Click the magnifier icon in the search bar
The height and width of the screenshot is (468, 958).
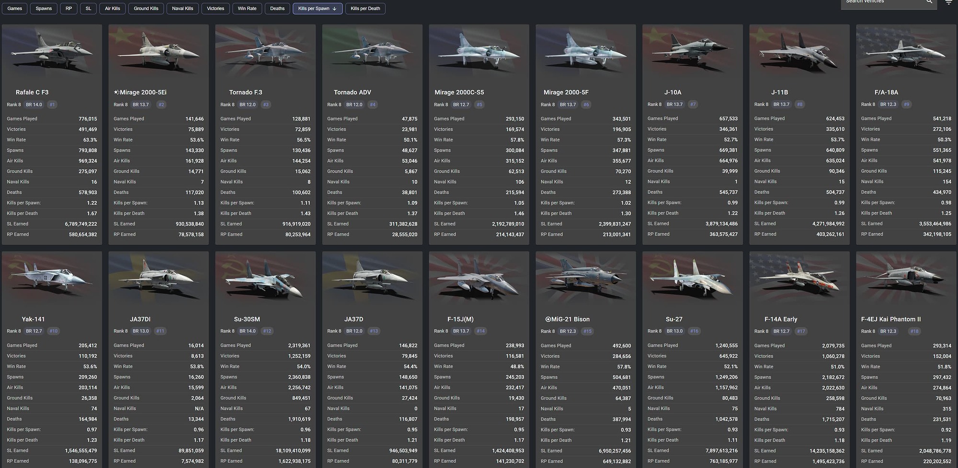pyautogui.click(x=928, y=2)
